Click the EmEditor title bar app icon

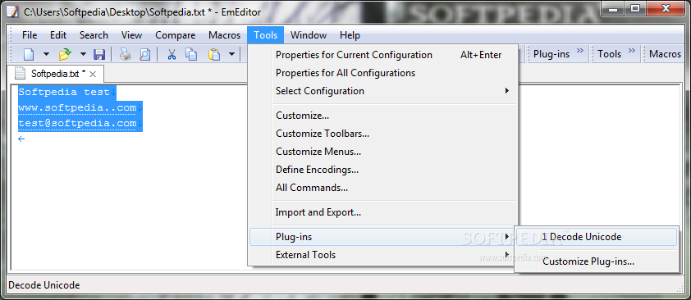[12, 11]
